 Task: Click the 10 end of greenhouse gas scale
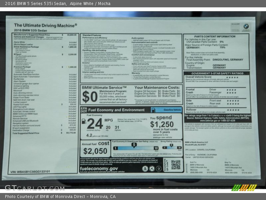click(156, 148)
